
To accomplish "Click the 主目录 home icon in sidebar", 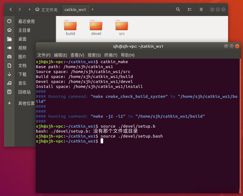I will click(9, 30).
